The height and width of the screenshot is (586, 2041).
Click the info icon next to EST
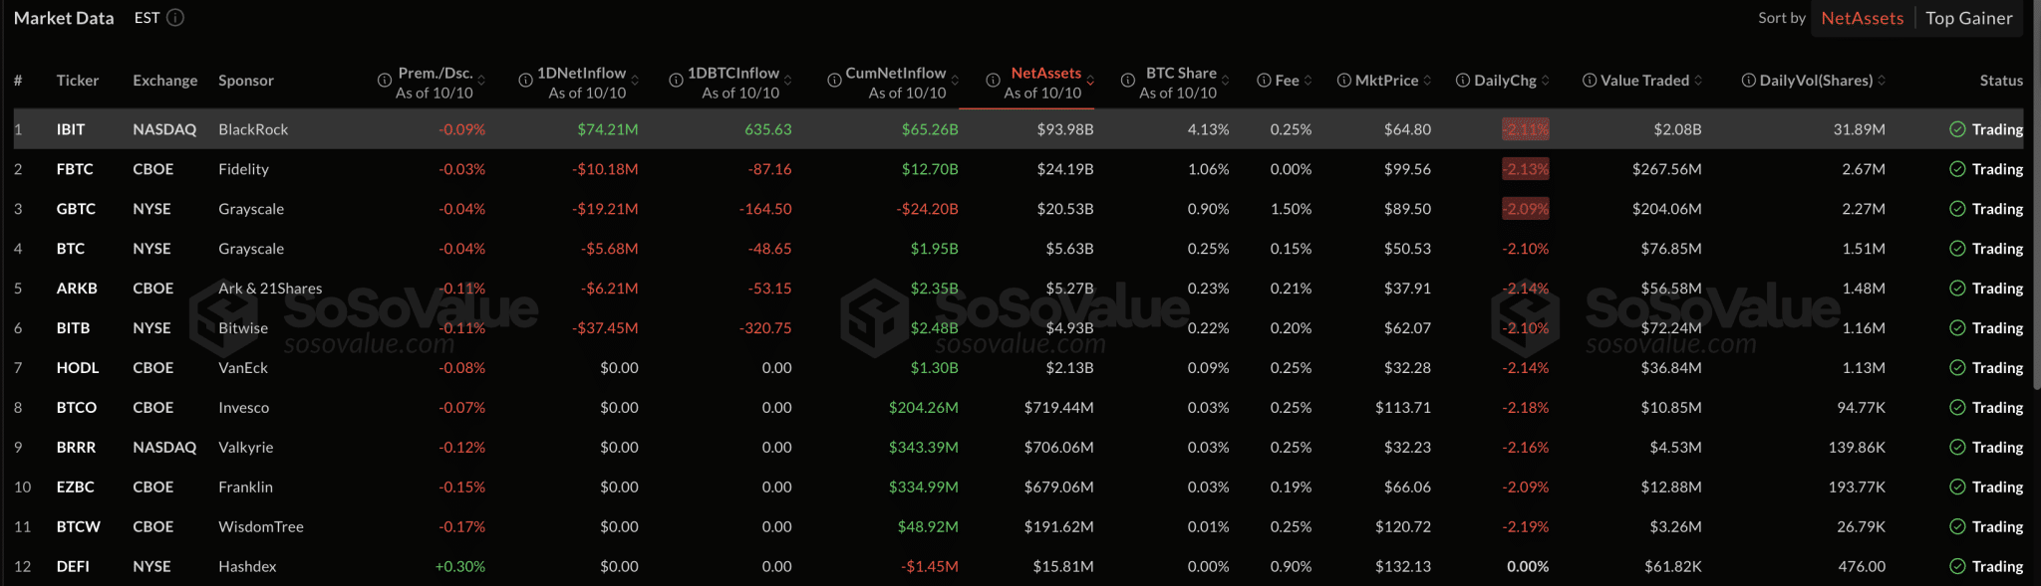pyautogui.click(x=175, y=18)
